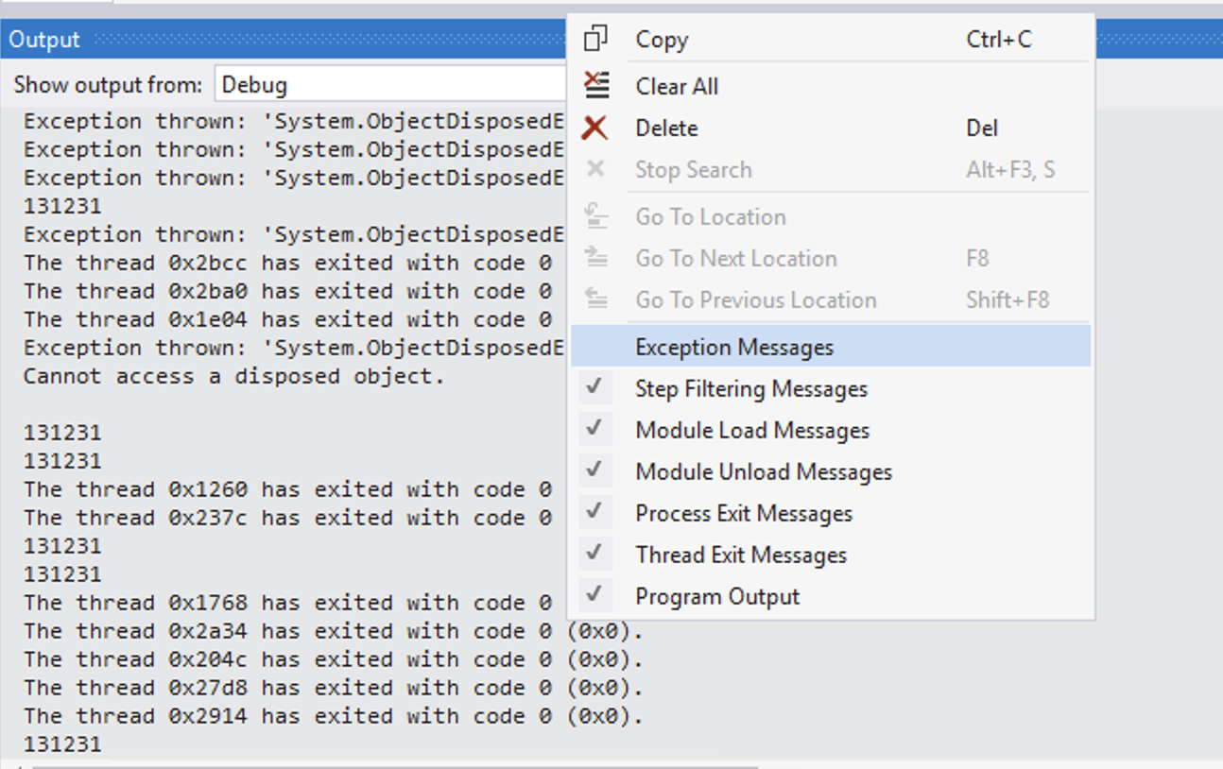Click the thread 0x27d8 exited line

click(x=333, y=688)
